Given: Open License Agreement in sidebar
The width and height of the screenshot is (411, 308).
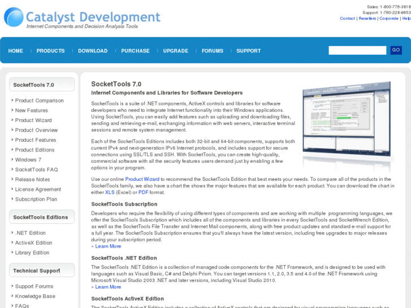Looking at the screenshot, I should pyautogui.click(x=38, y=189).
